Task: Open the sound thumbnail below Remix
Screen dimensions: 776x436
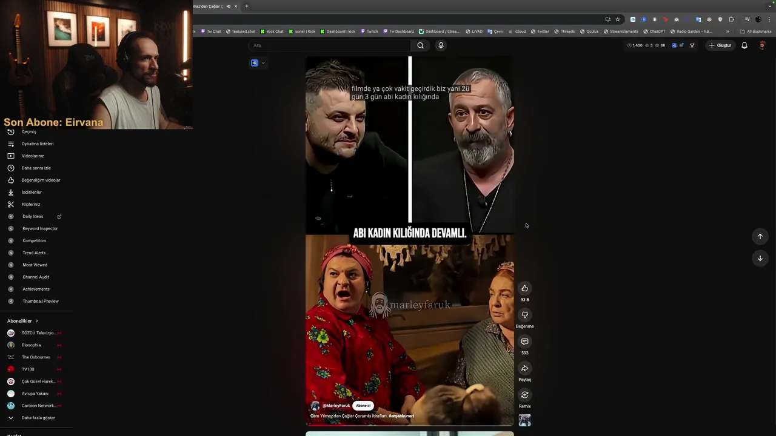Action: [x=525, y=420]
